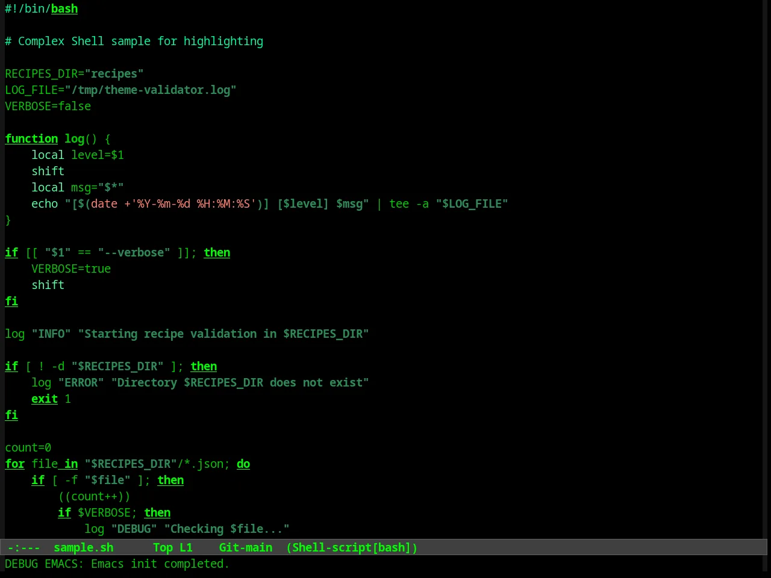The image size is (771, 578).
Task: Click the -:--- buffer status flags
Action: tap(23, 547)
